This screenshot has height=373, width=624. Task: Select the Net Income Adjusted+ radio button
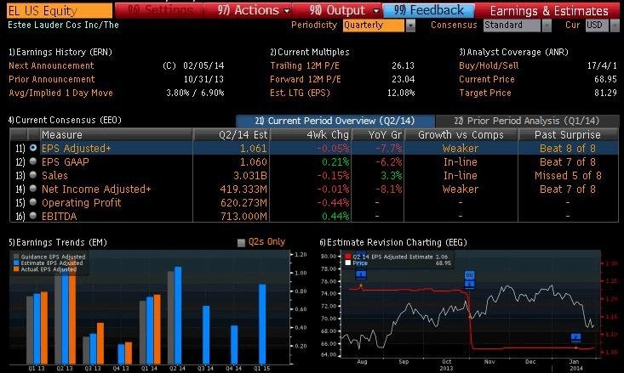(33, 189)
